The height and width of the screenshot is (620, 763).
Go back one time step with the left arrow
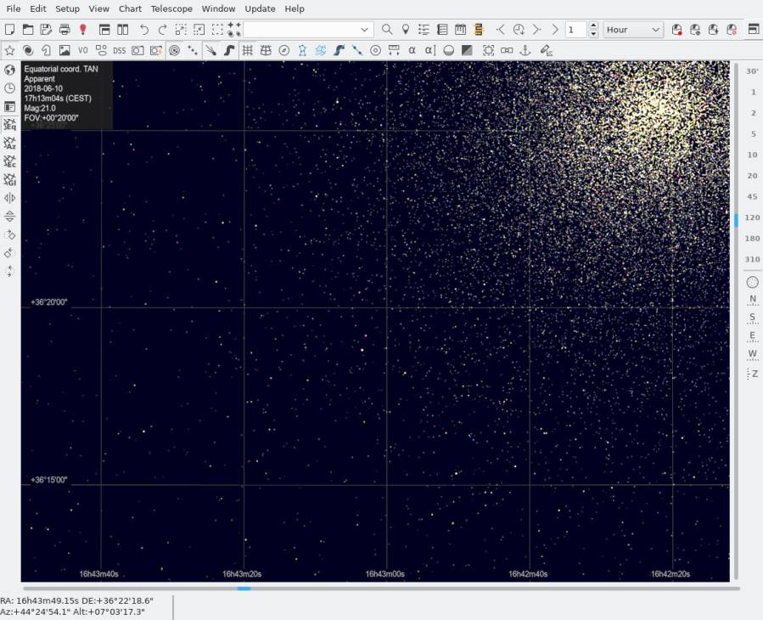click(500, 30)
